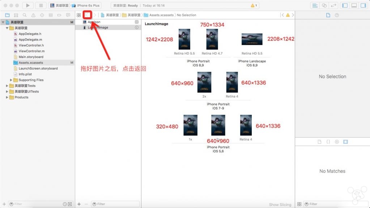Click the related items grid icon
Viewport: 370px width, 208px height.
[78, 15]
